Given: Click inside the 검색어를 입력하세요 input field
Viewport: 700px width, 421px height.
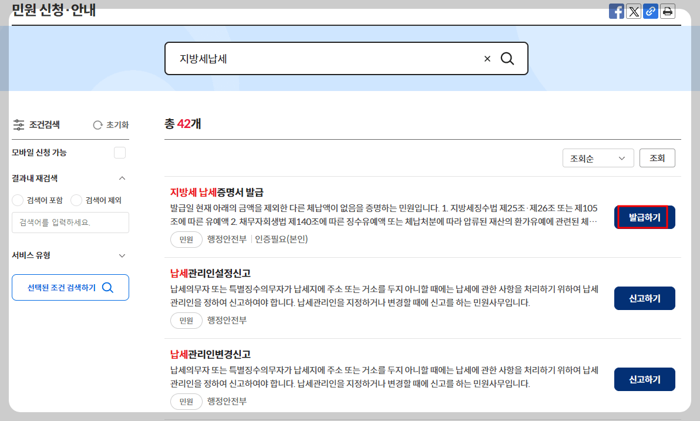Looking at the screenshot, I should click(70, 223).
